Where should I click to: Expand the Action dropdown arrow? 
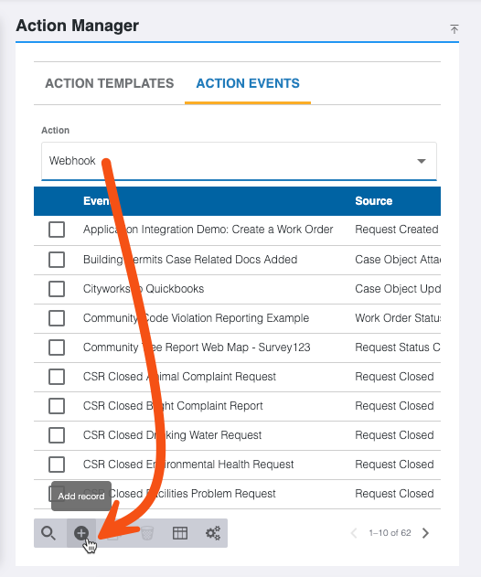[x=422, y=161]
